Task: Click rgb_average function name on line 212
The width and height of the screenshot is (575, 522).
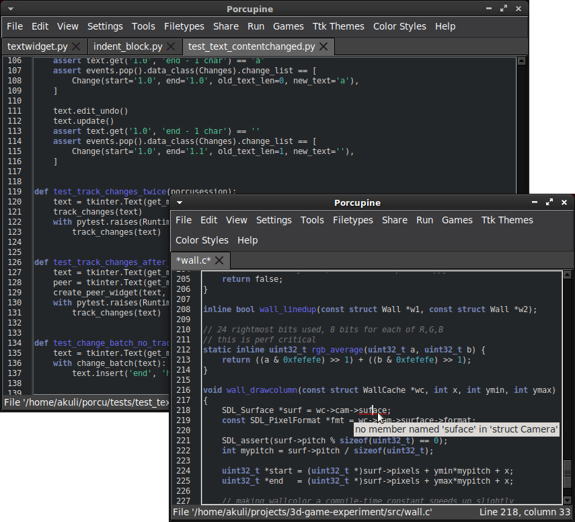Action: [338, 350]
